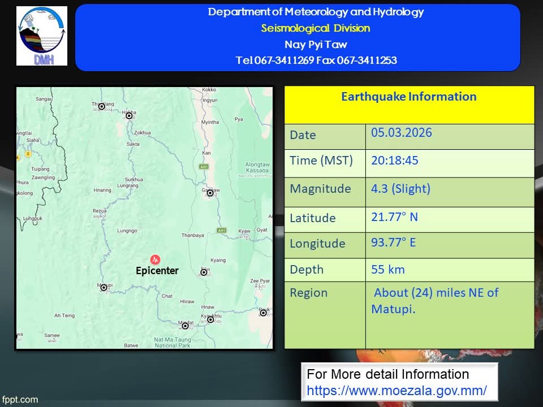
Task: Click the Nat Ma Taung National Park label
Action: point(173,342)
